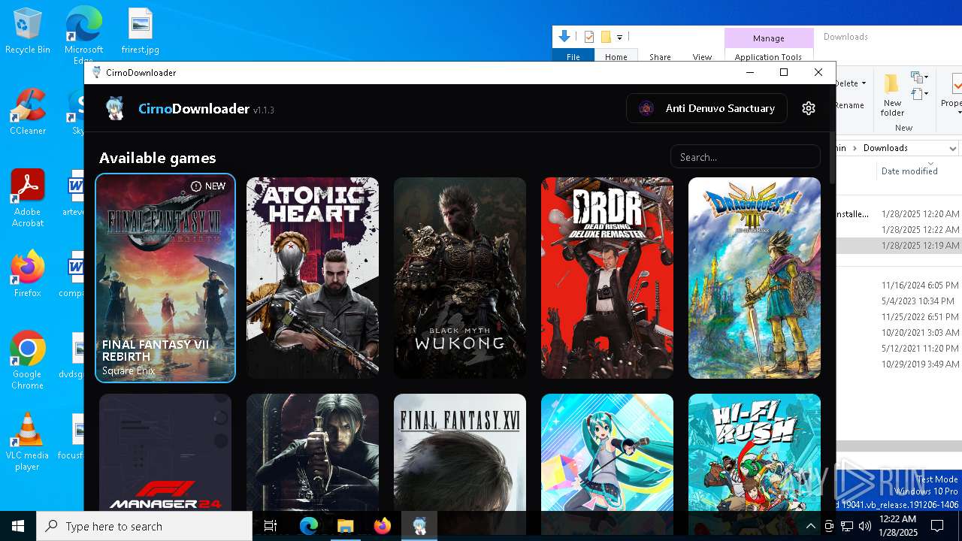The image size is (962, 541).
Task: Click Rename in Explorer ribbon
Action: (849, 105)
